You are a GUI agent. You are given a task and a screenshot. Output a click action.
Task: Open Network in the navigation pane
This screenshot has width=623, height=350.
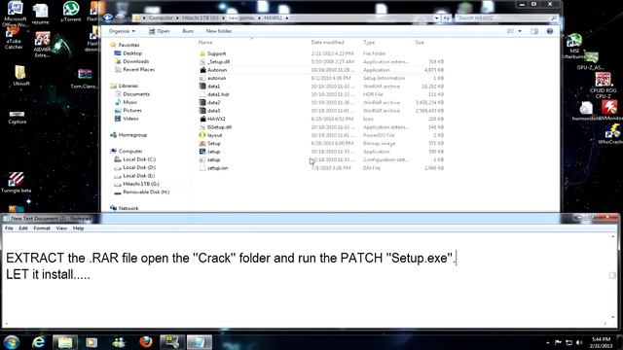coord(128,208)
